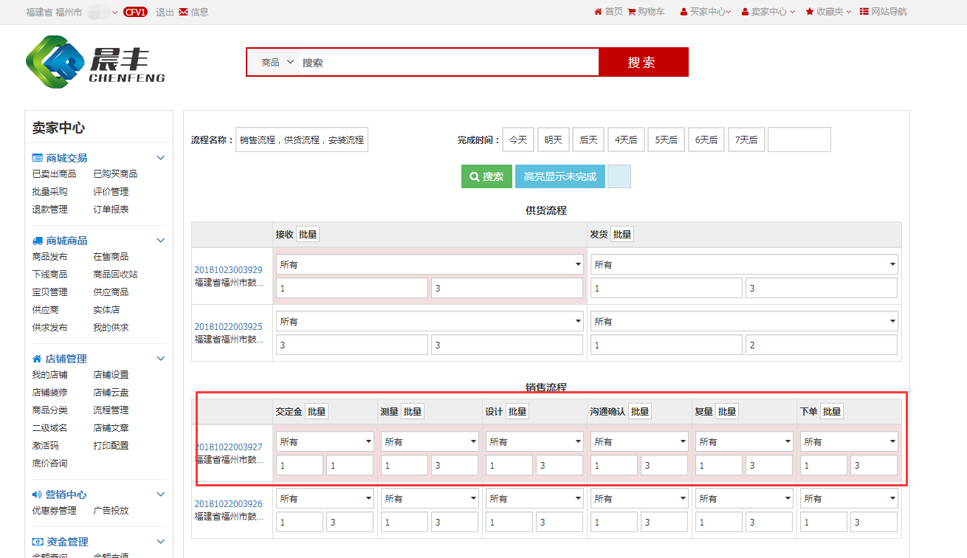Collapse the 商城交易 sidebar section

pyautogui.click(x=160, y=158)
